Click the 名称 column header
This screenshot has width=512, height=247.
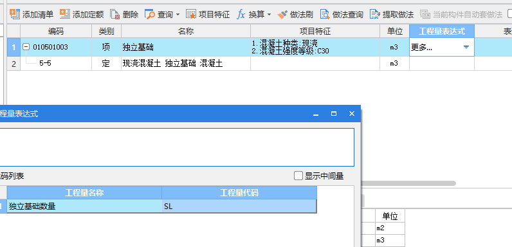click(186, 32)
